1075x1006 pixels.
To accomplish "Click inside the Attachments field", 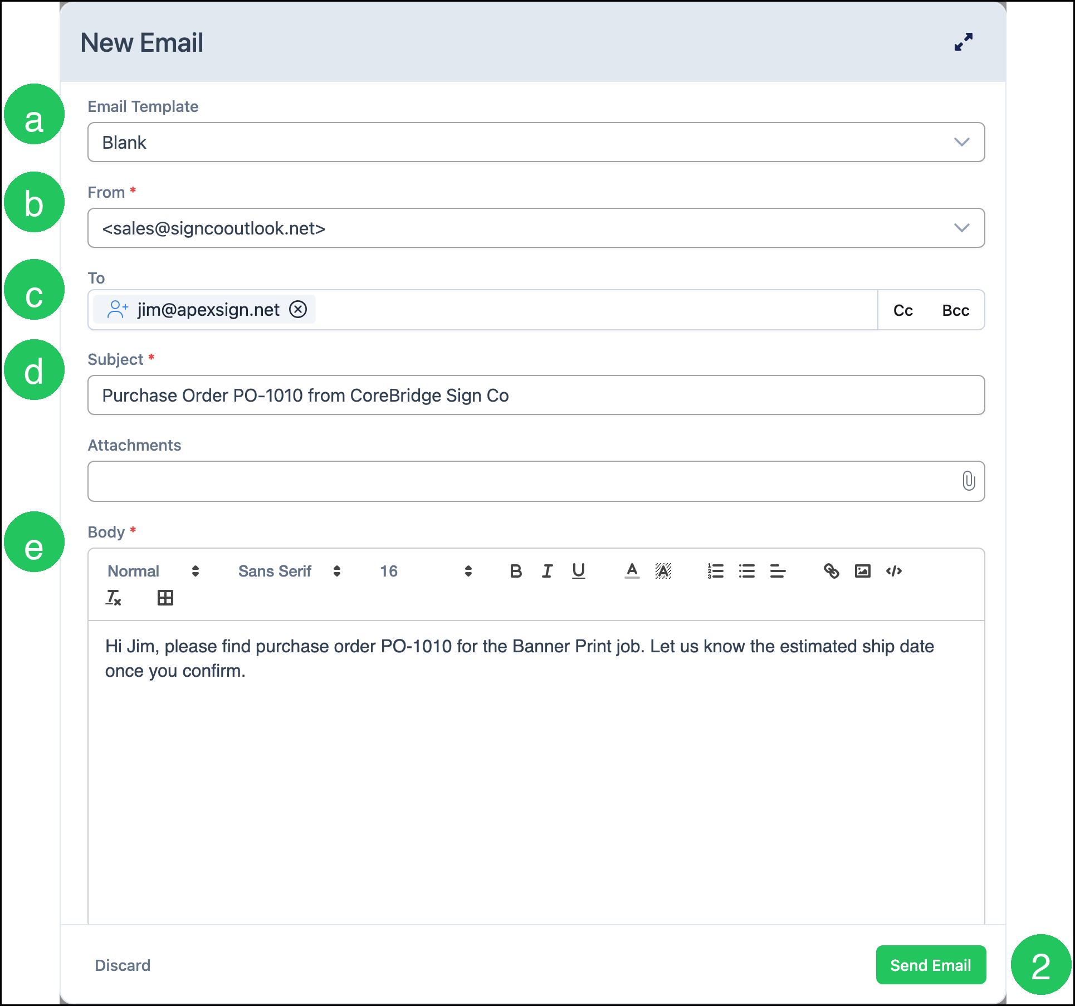I will coord(536,481).
